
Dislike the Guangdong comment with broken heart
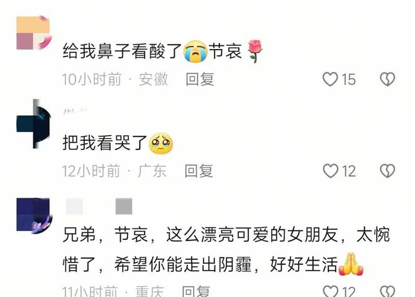387,171
